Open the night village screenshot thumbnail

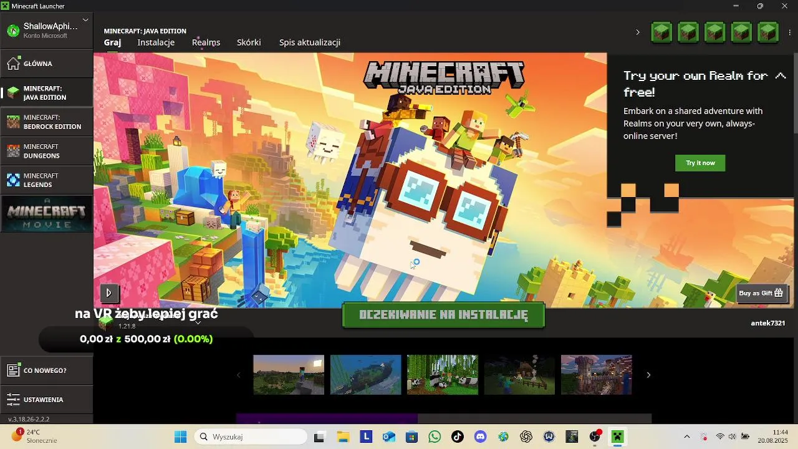coord(519,375)
